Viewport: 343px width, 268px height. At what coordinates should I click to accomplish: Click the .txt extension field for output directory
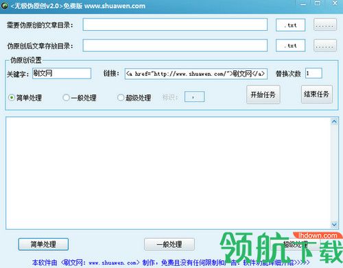point(290,46)
